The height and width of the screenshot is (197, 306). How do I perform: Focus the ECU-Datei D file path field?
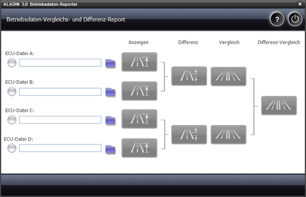point(60,148)
